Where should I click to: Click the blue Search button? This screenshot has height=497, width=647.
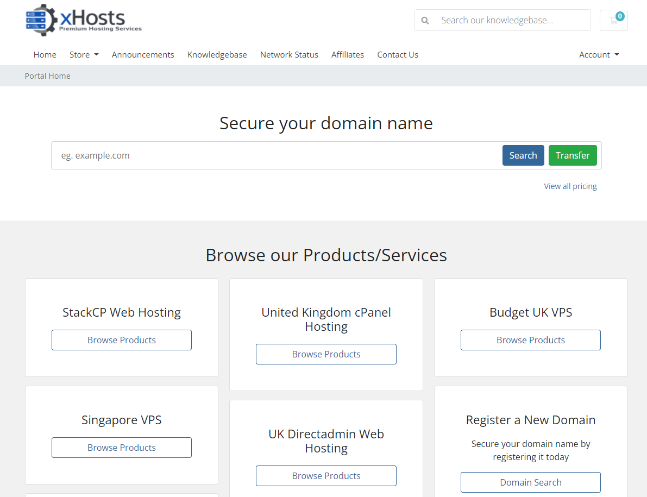523,155
